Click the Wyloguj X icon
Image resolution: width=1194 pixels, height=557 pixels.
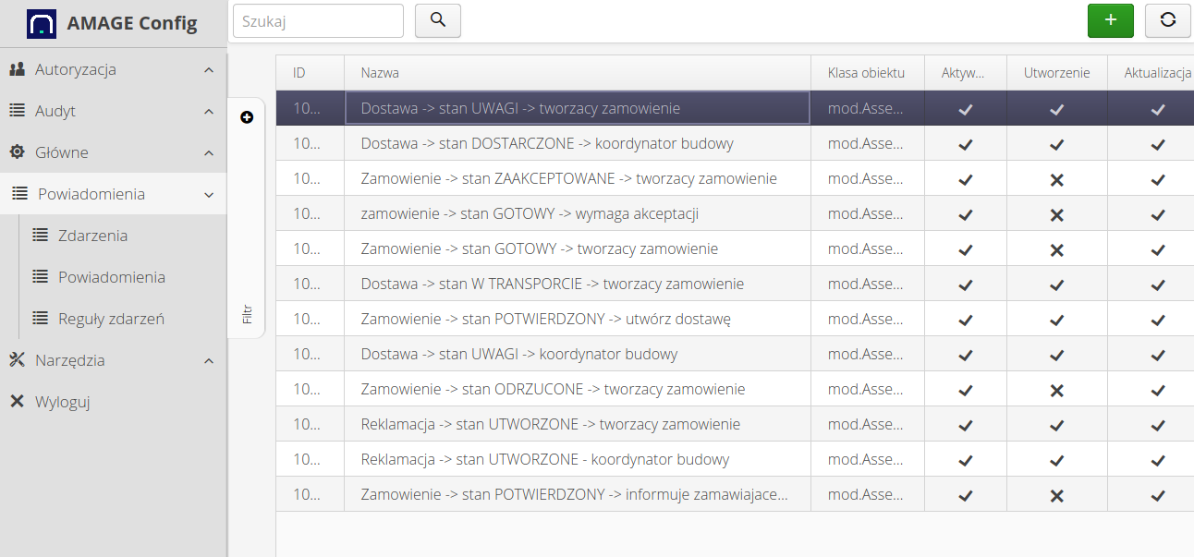click(x=17, y=402)
